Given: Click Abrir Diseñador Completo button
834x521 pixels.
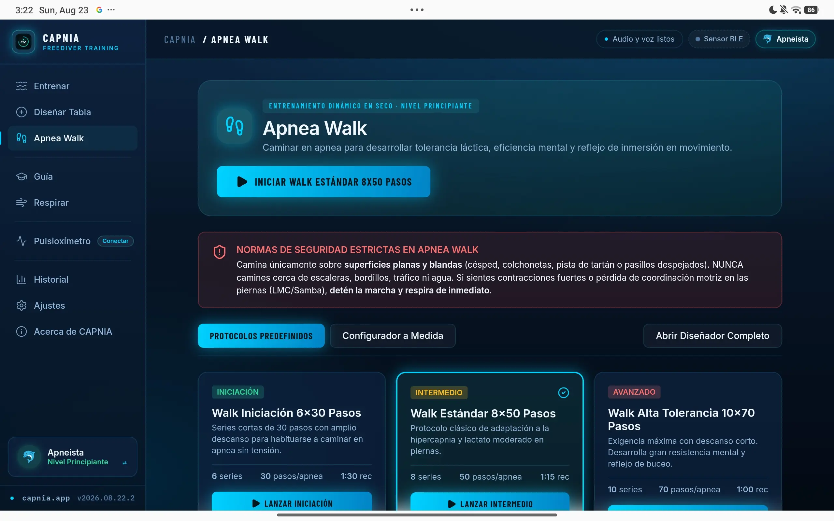Looking at the screenshot, I should (712, 336).
